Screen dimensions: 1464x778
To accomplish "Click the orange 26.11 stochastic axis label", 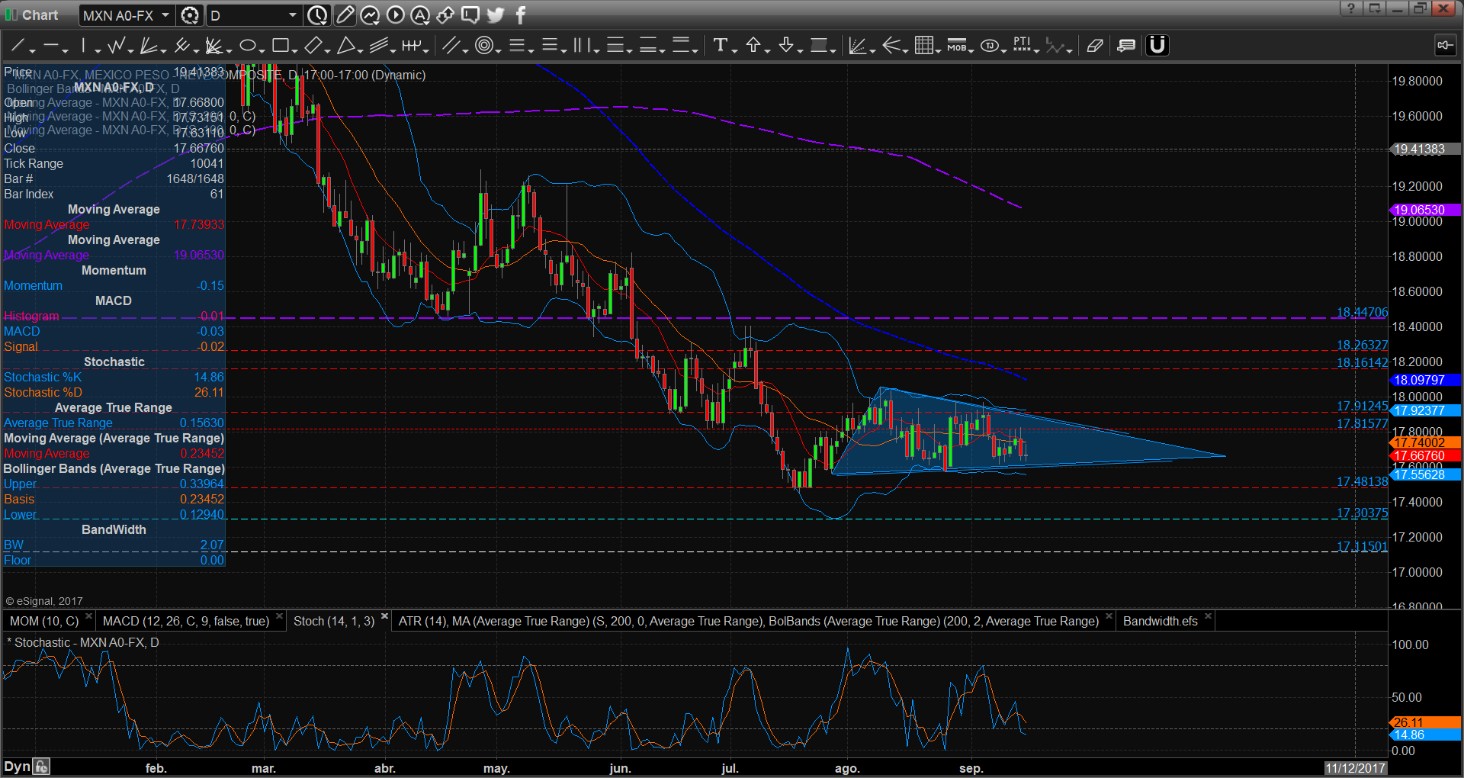I will [1424, 722].
